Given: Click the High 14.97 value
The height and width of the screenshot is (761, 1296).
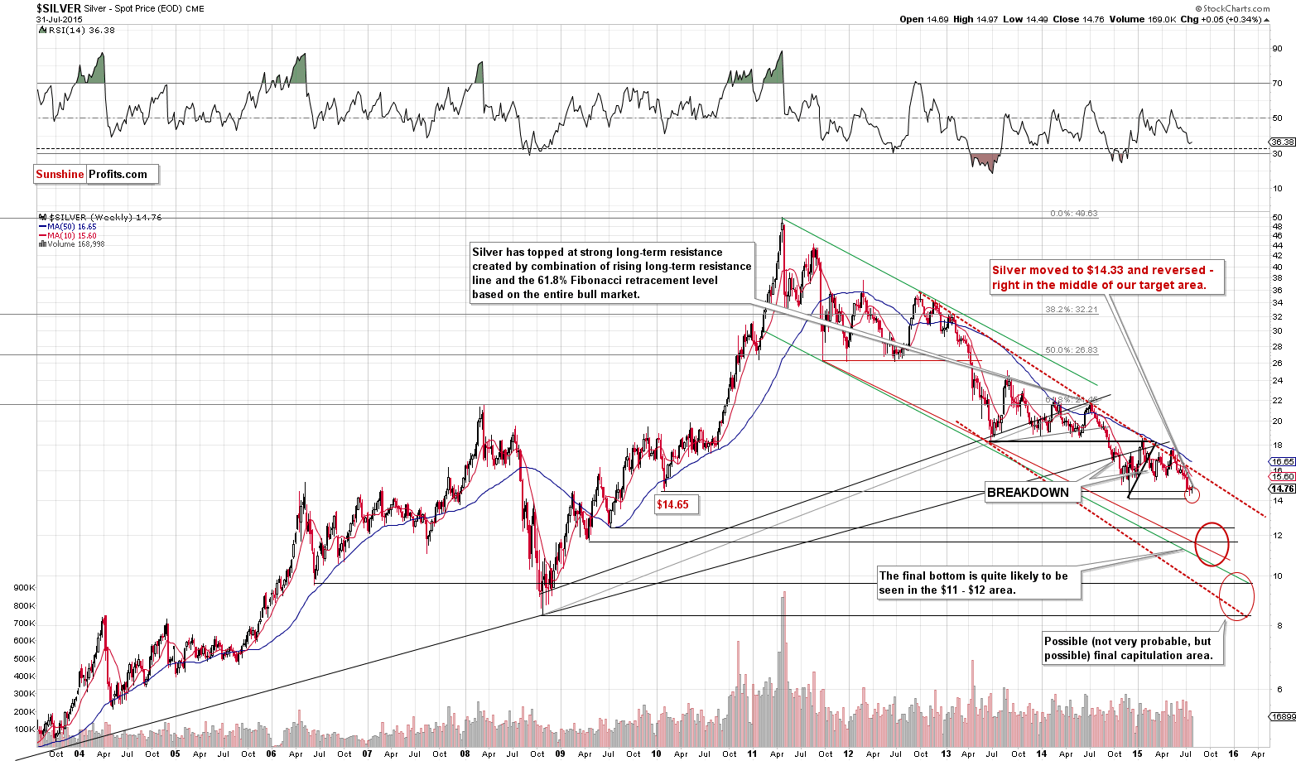Looking at the screenshot, I should click(975, 19).
